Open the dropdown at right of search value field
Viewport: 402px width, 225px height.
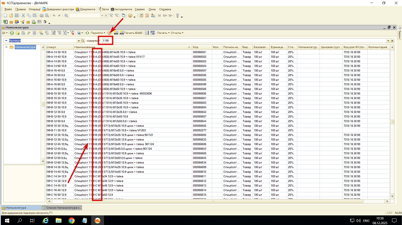click(388, 41)
